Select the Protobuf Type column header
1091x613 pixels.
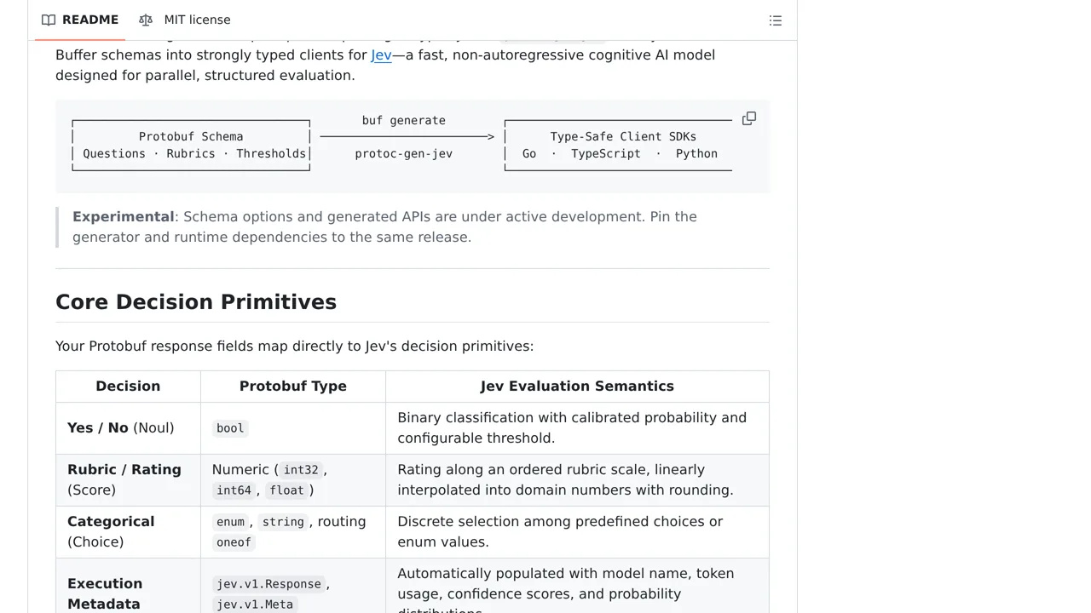pyautogui.click(x=293, y=387)
